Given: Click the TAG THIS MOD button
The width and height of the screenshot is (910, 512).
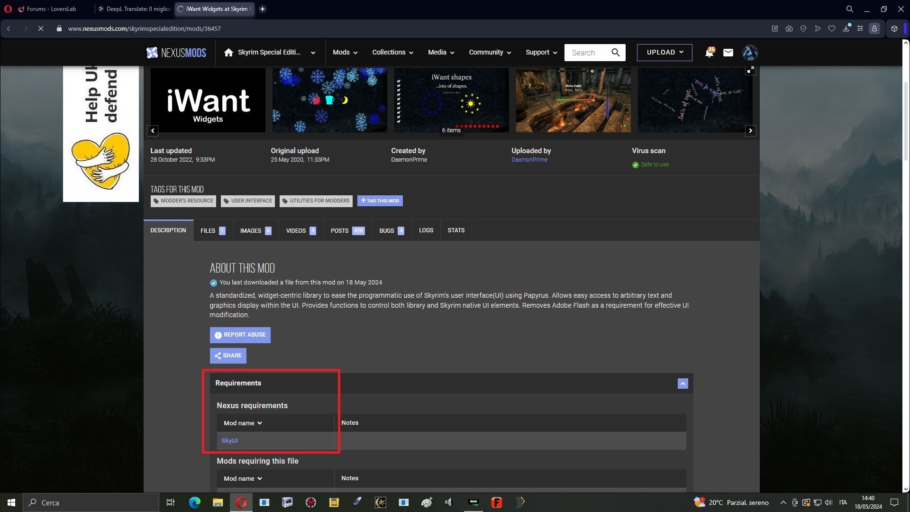Looking at the screenshot, I should 380,201.
